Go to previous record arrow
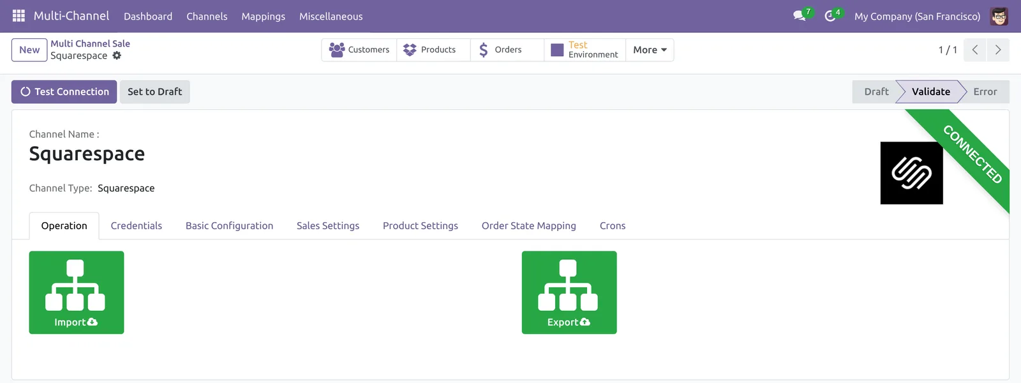Image resolution: width=1021 pixels, height=383 pixels. [975, 50]
